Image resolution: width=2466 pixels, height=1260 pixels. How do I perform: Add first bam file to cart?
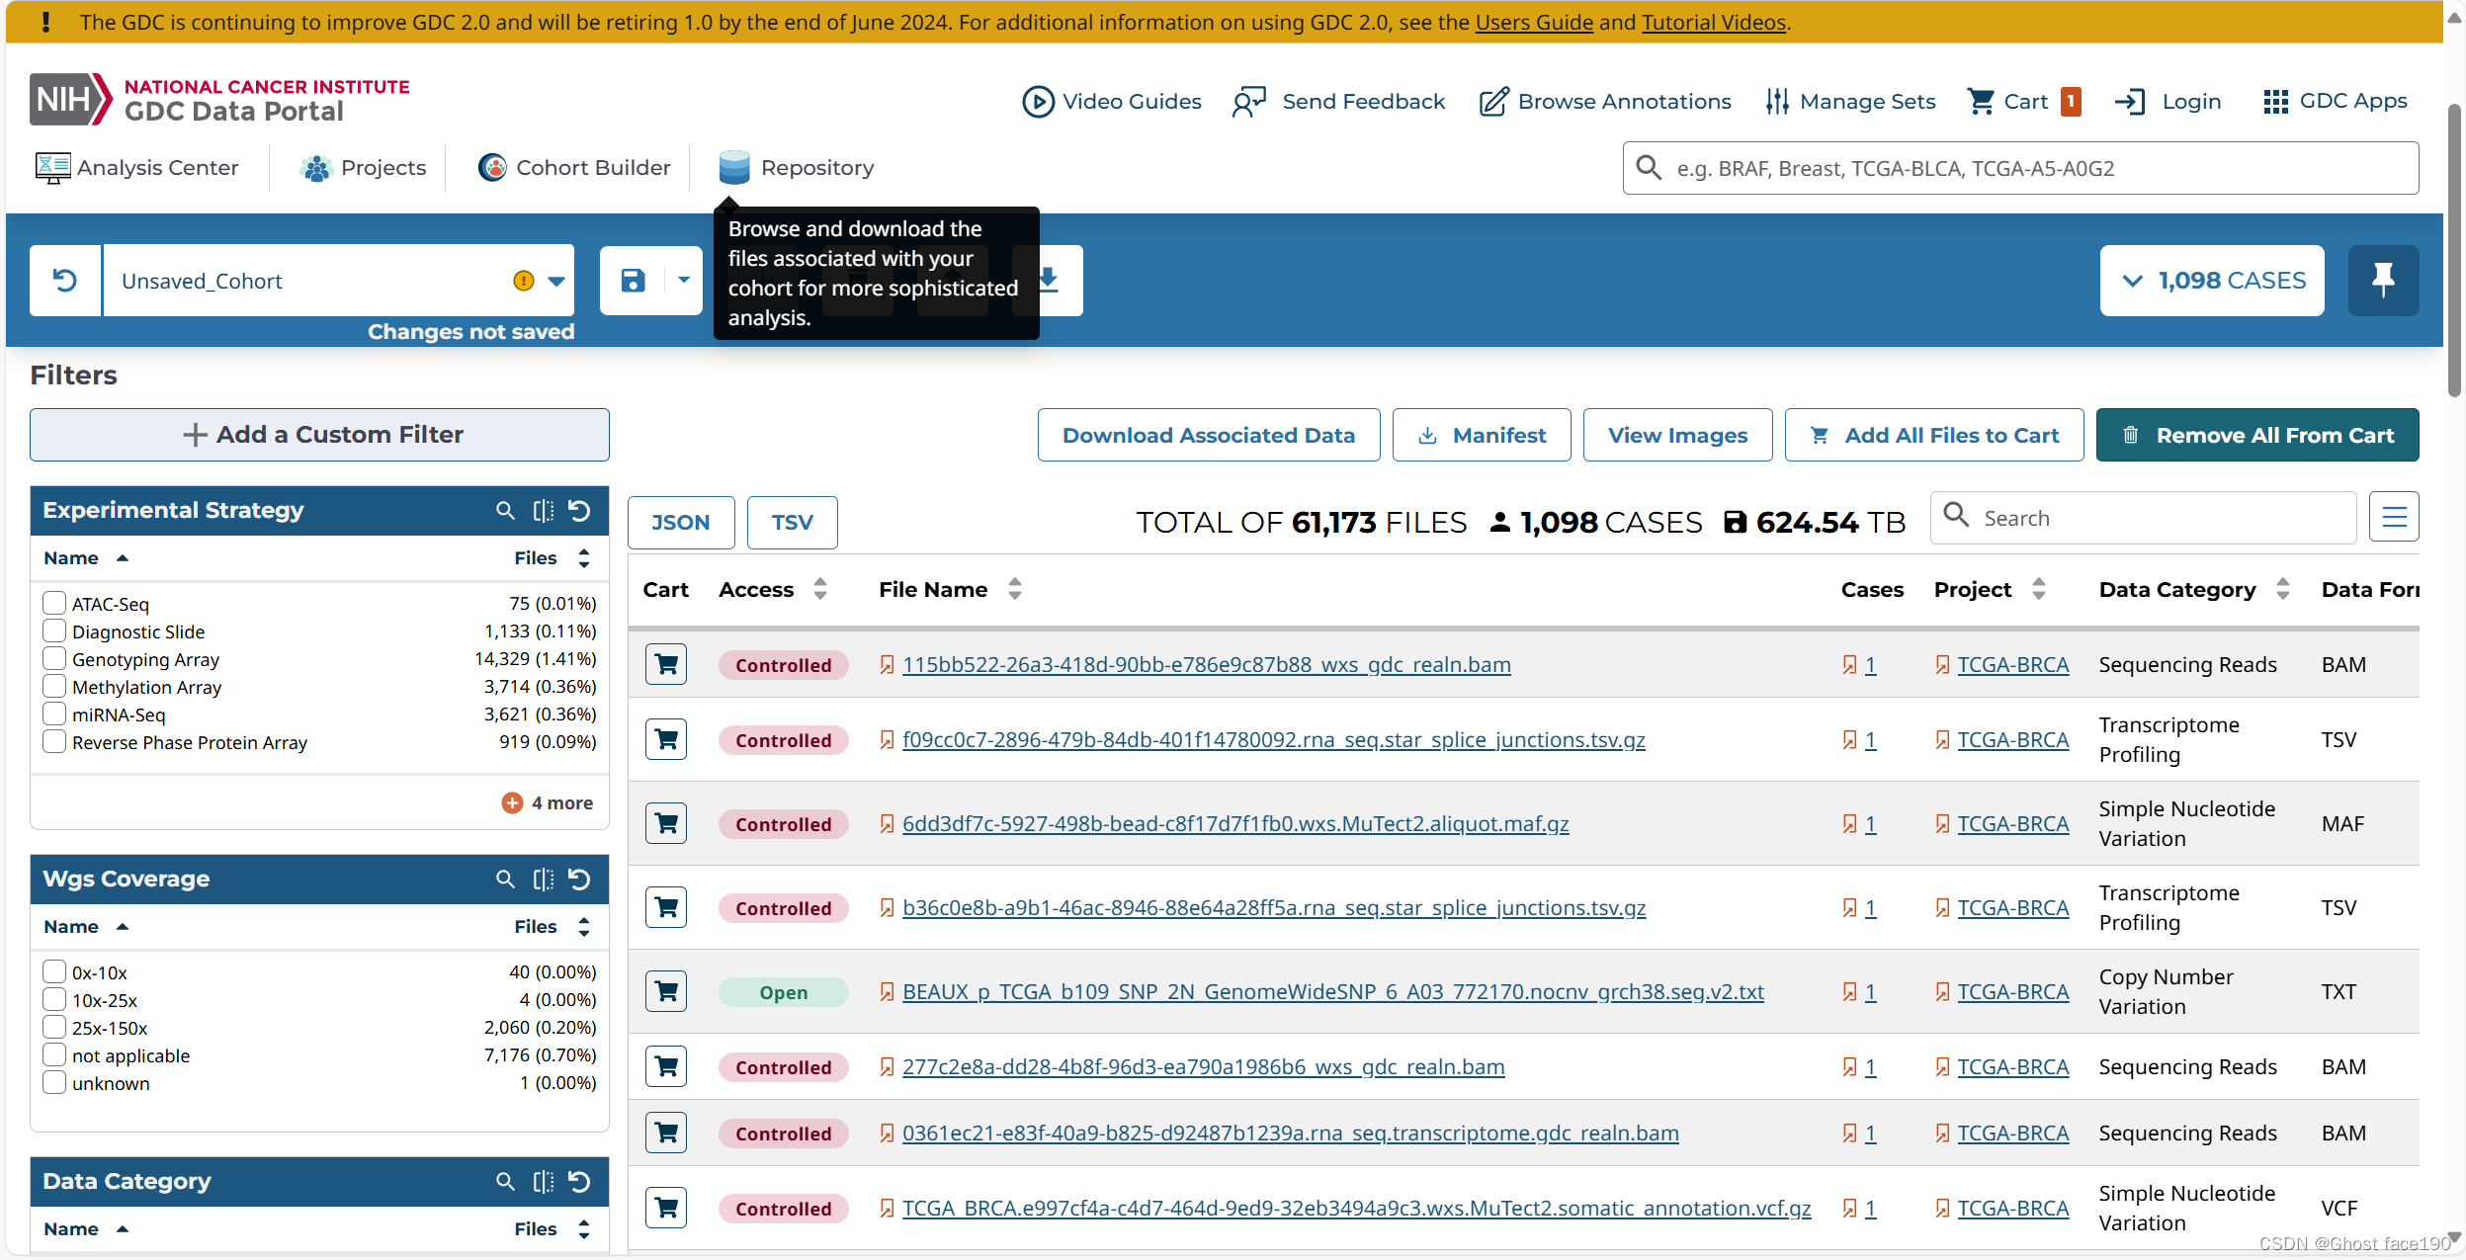pos(666,664)
